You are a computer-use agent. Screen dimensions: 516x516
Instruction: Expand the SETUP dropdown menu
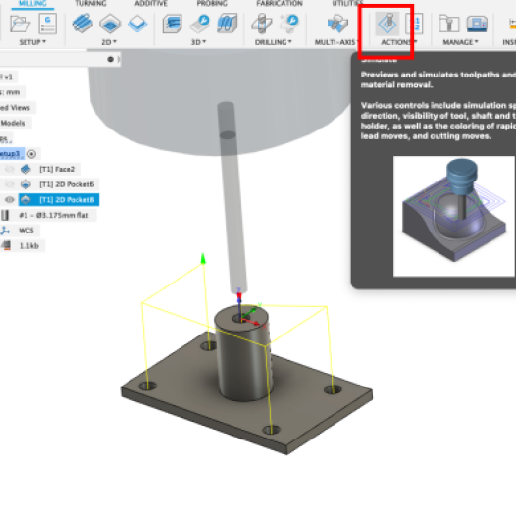tap(32, 42)
